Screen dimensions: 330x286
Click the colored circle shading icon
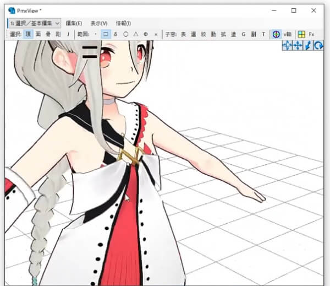pyautogui.click(x=277, y=34)
